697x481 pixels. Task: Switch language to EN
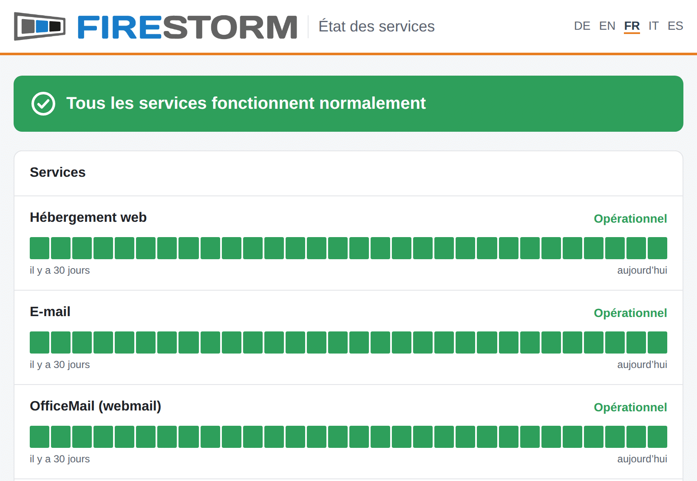(607, 26)
